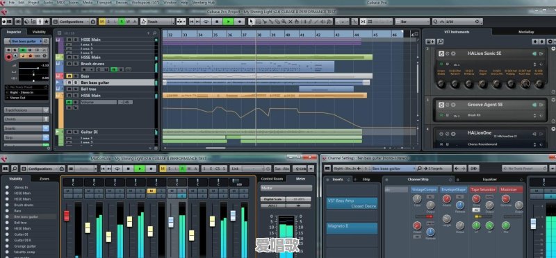Click Record in the project window transport
This screenshot has width=556, height=258.
(239, 21)
